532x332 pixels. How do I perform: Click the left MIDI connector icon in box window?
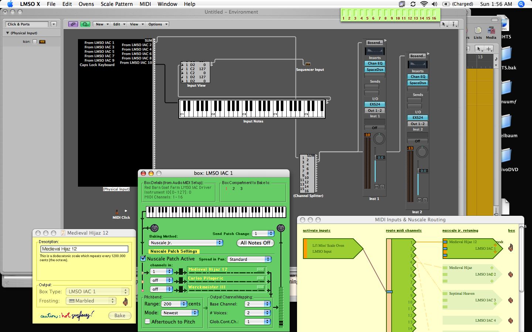pos(154,228)
